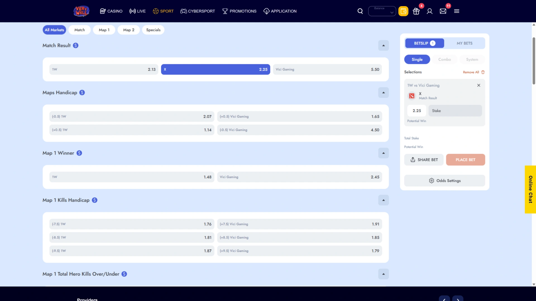Image resolution: width=536 pixels, height=301 pixels.
Task: Switch to the My Bets tab
Action: (x=465, y=43)
